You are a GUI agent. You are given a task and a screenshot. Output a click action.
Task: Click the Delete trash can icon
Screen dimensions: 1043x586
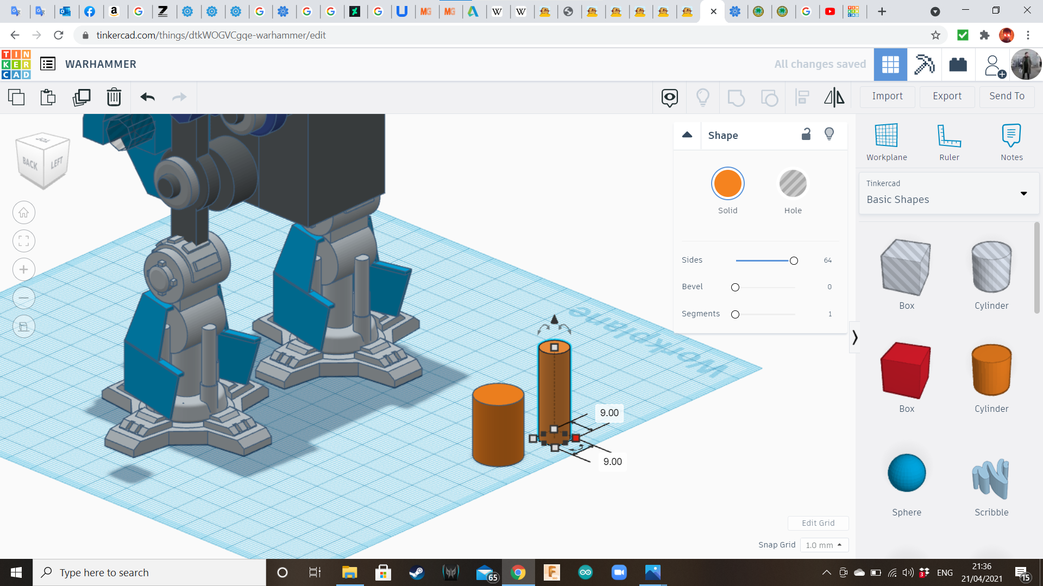point(114,97)
